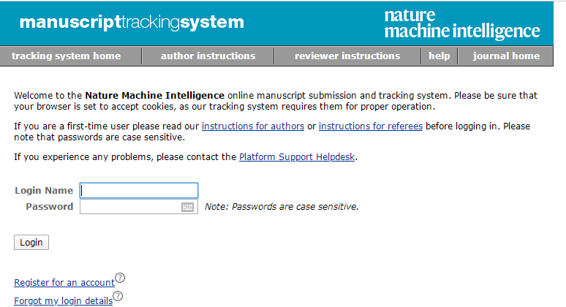Image resolution: width=566 pixels, height=307 pixels.
Task: Click the help icon beside Forgot my login details
Action: tap(118, 296)
